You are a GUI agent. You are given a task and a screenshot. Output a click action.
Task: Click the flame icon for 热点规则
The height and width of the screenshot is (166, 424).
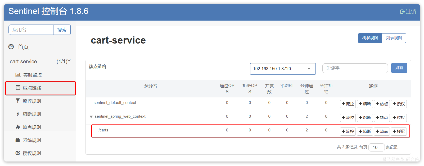tap(18, 127)
